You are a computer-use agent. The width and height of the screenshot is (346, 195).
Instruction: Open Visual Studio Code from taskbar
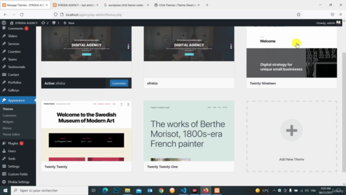tap(183, 190)
